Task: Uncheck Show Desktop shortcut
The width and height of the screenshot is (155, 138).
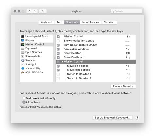Action: 58,53
